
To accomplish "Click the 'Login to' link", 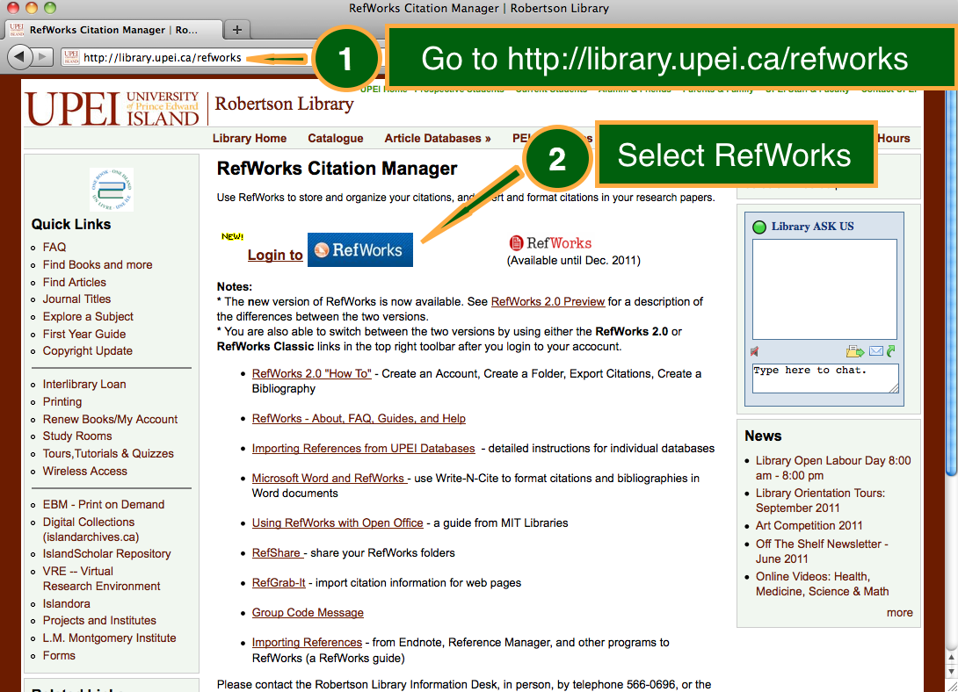I will tap(275, 255).
